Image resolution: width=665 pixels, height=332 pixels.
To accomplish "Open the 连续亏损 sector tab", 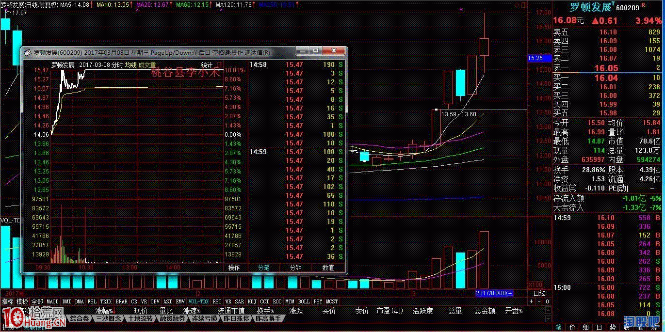I will coord(204,318).
